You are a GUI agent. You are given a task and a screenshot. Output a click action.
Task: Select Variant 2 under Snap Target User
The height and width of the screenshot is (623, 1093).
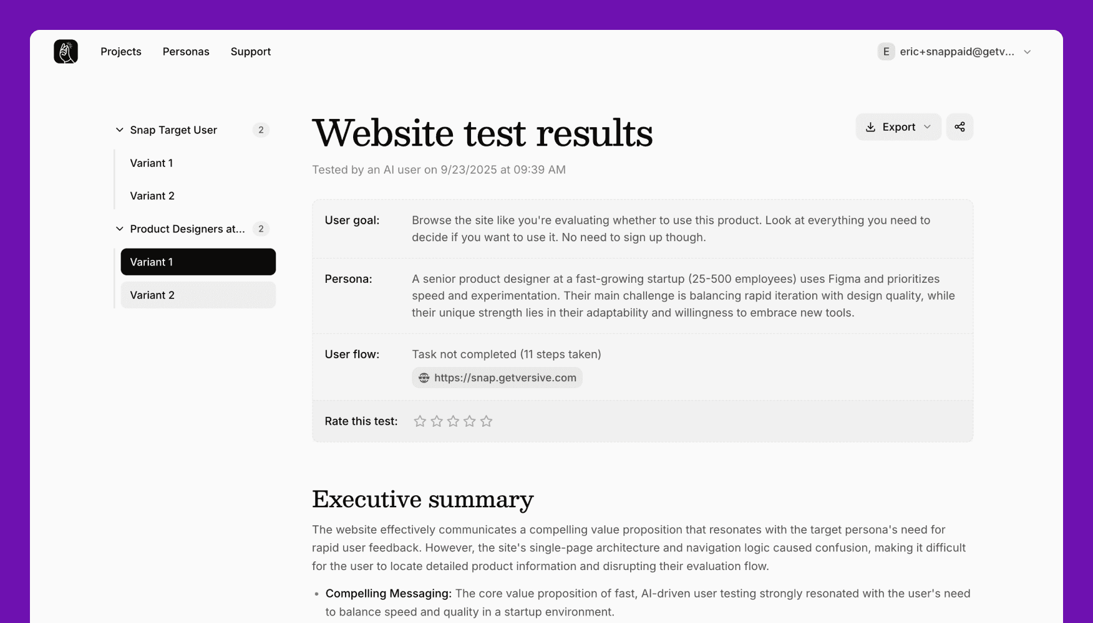tap(152, 196)
